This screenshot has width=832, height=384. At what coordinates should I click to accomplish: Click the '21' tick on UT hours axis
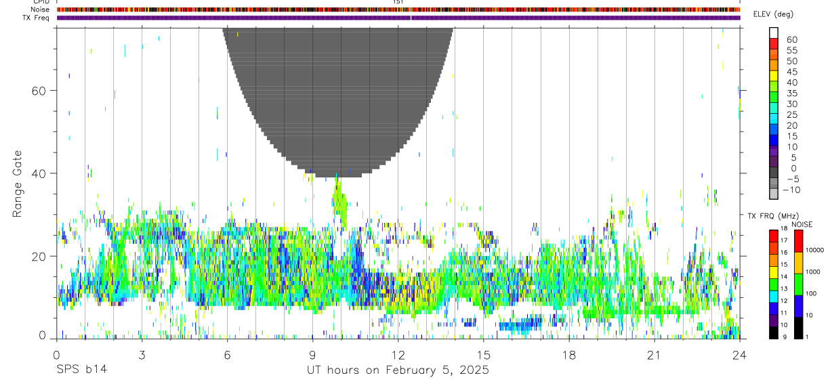pyautogui.click(x=654, y=355)
